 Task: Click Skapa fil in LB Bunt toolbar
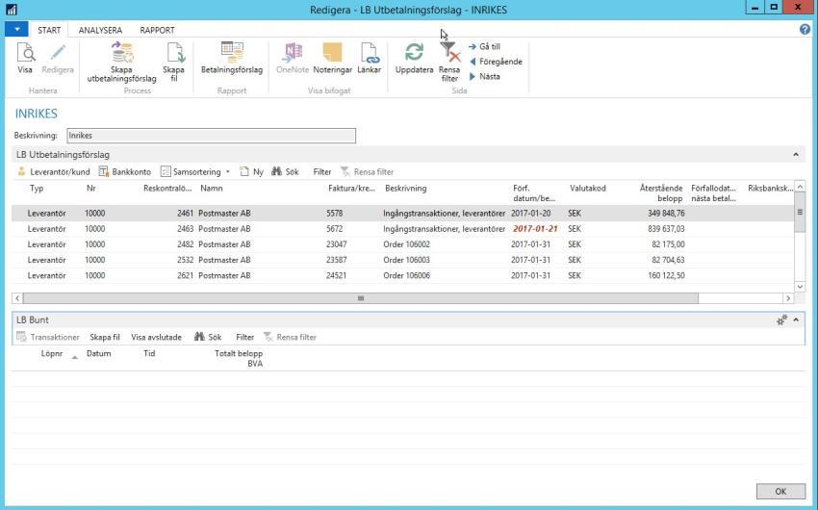click(x=104, y=338)
